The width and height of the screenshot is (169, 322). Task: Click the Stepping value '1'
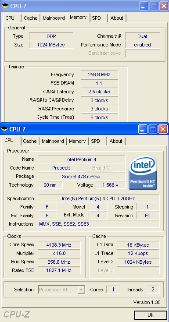(148, 207)
